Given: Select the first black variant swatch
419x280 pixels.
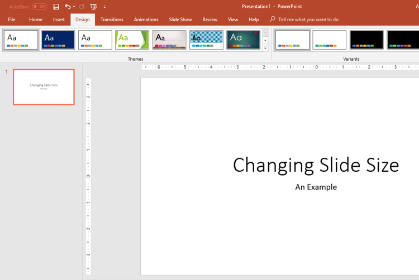Looking at the screenshot, I should 366,40.
